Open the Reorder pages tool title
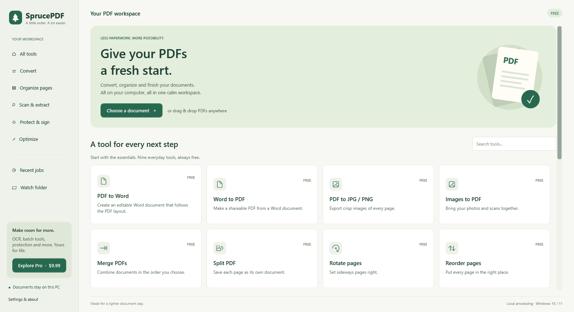The height and width of the screenshot is (312, 574). (x=463, y=263)
